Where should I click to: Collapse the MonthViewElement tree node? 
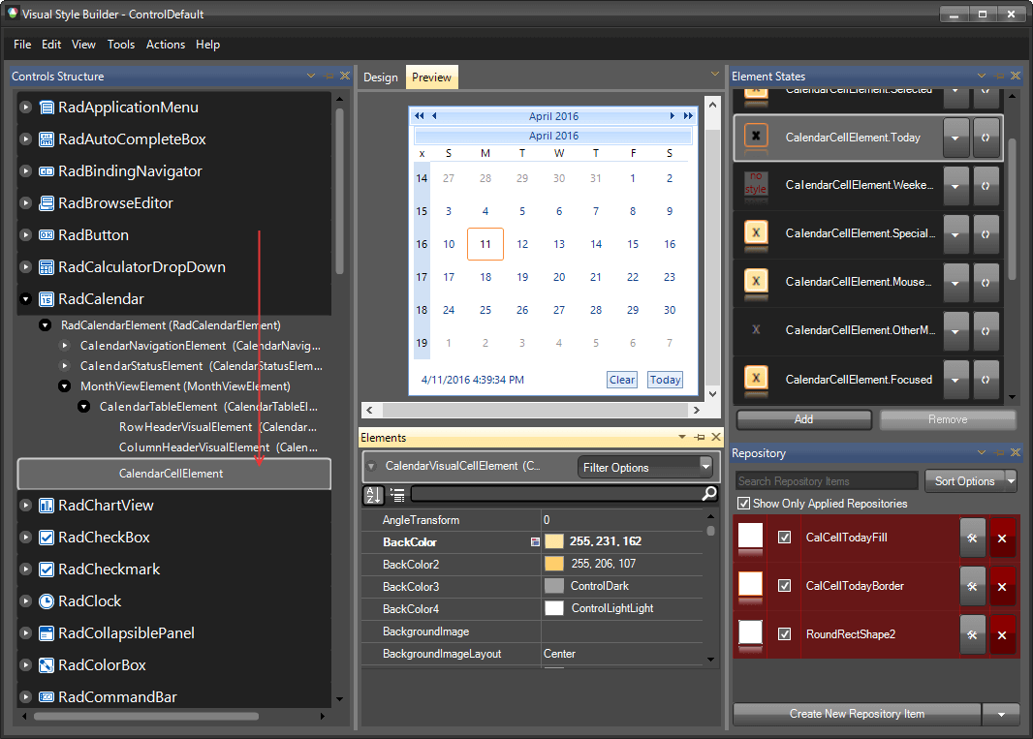pos(65,385)
